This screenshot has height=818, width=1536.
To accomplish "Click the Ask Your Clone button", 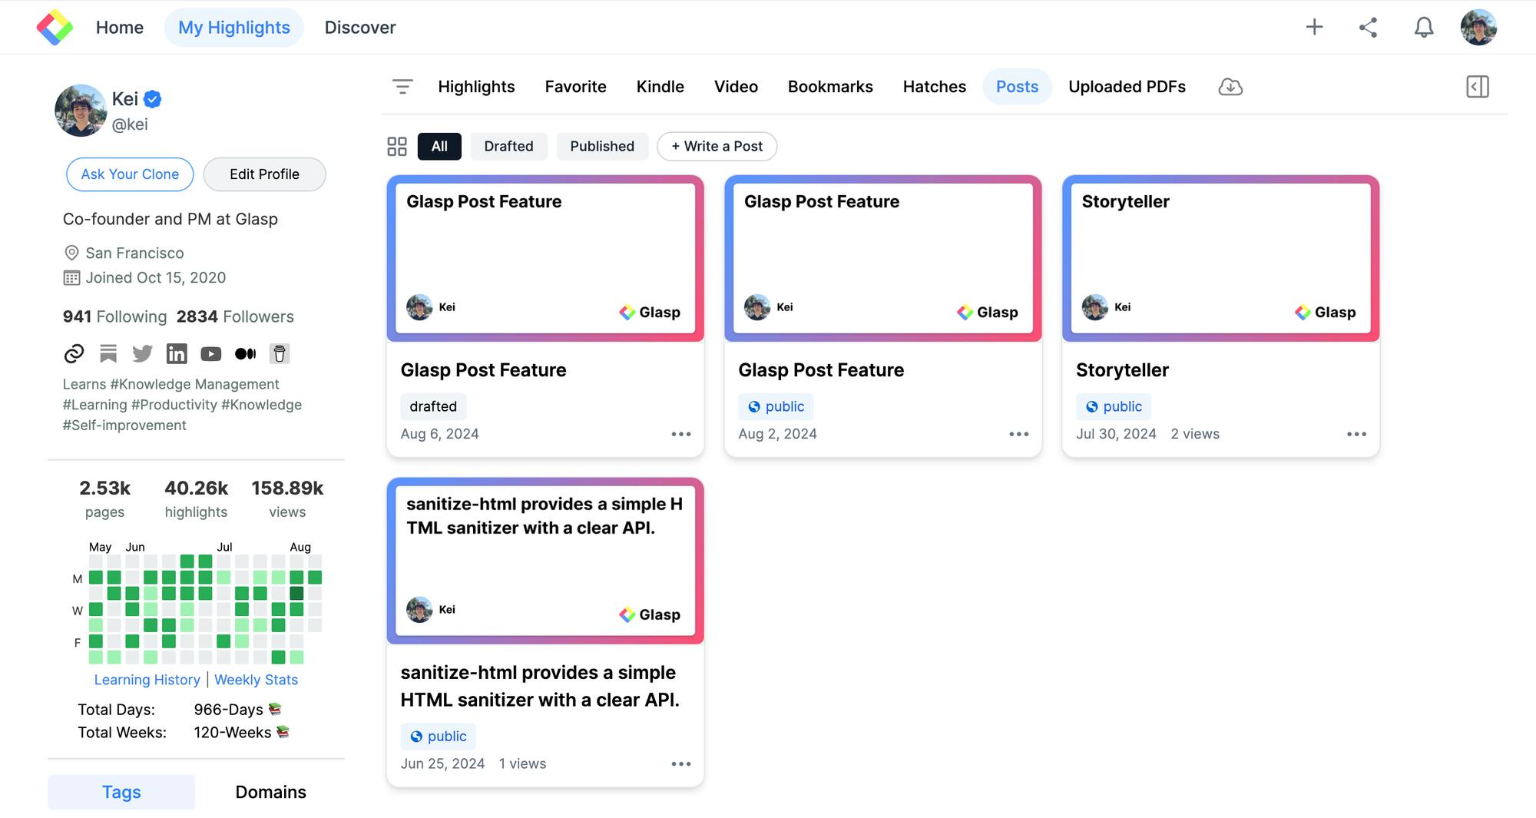I will pyautogui.click(x=130, y=174).
